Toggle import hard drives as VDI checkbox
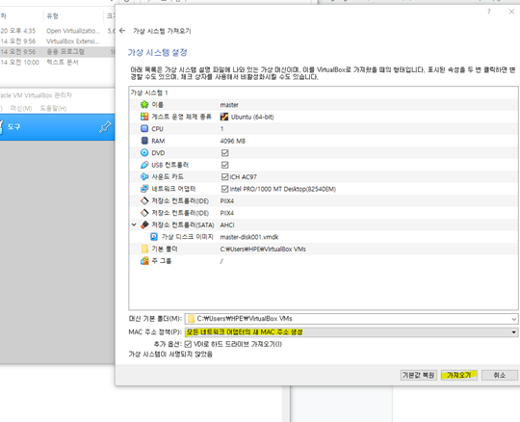Screen dimensions: 520x422 (188, 344)
